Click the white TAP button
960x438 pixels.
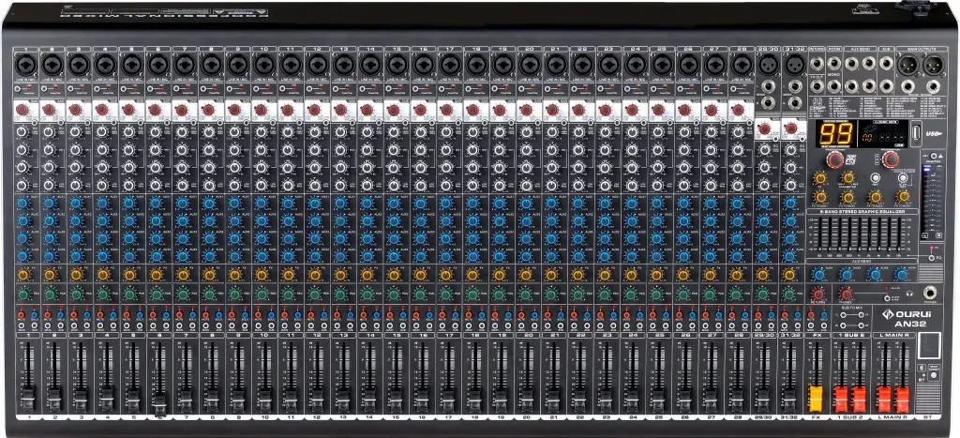[x=875, y=177]
